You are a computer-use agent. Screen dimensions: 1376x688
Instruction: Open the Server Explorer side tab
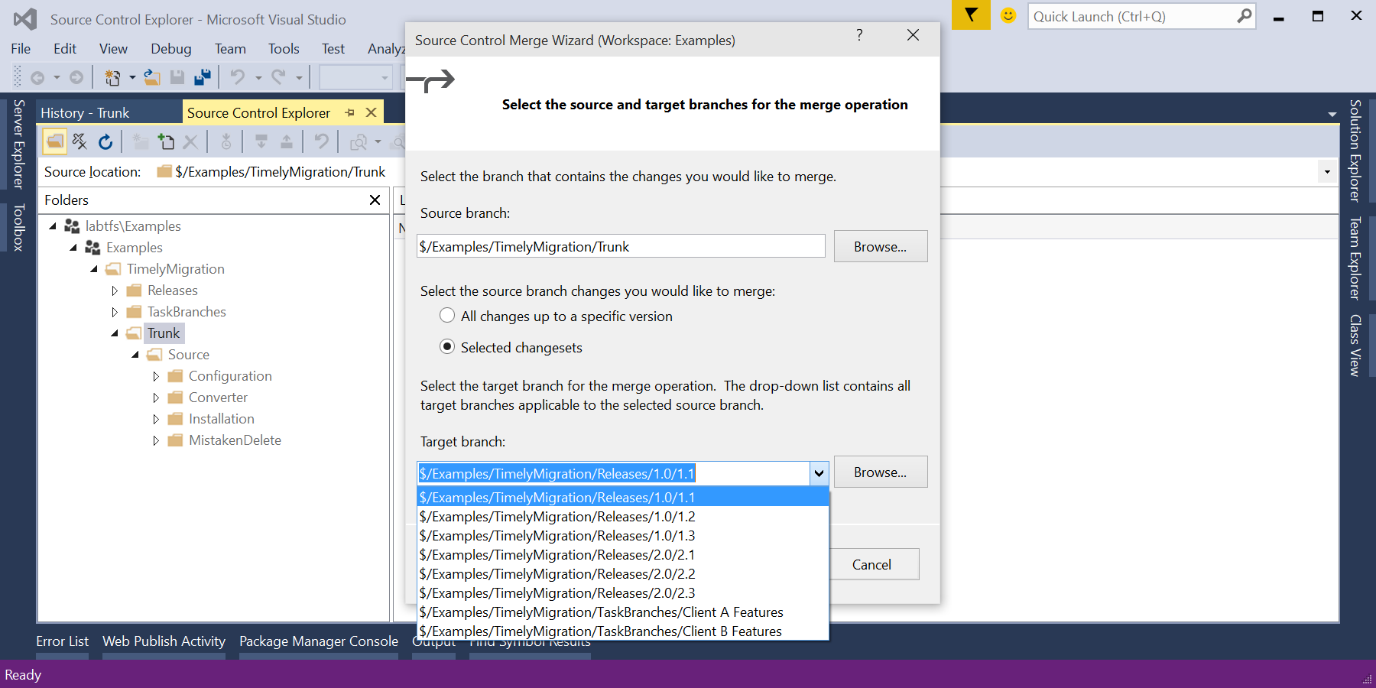(x=19, y=144)
